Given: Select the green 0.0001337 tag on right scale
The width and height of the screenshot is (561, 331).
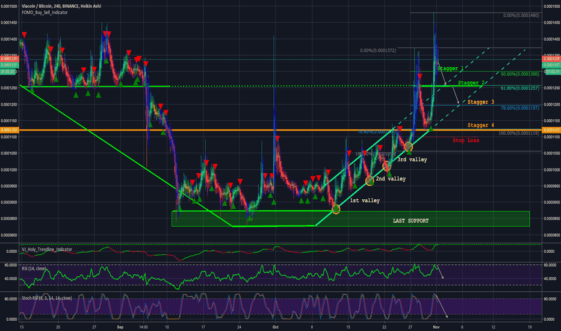Looking at the screenshot, I should coord(551,65).
